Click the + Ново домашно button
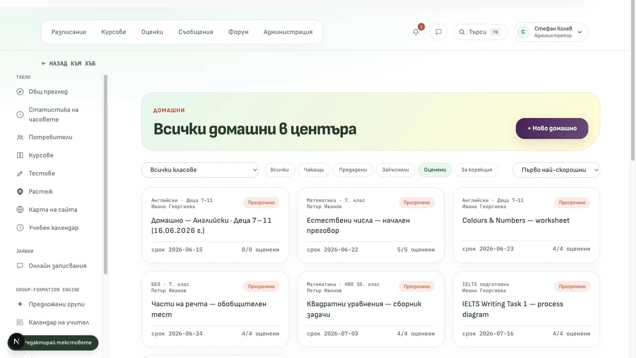The height and width of the screenshot is (358, 636). click(552, 128)
